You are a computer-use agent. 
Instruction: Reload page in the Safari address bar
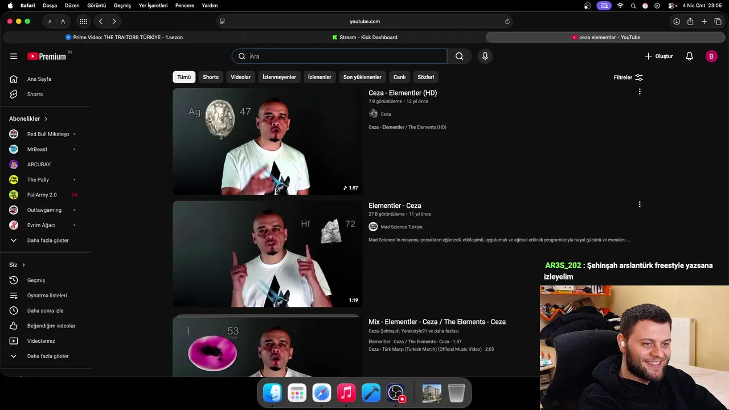507,22
